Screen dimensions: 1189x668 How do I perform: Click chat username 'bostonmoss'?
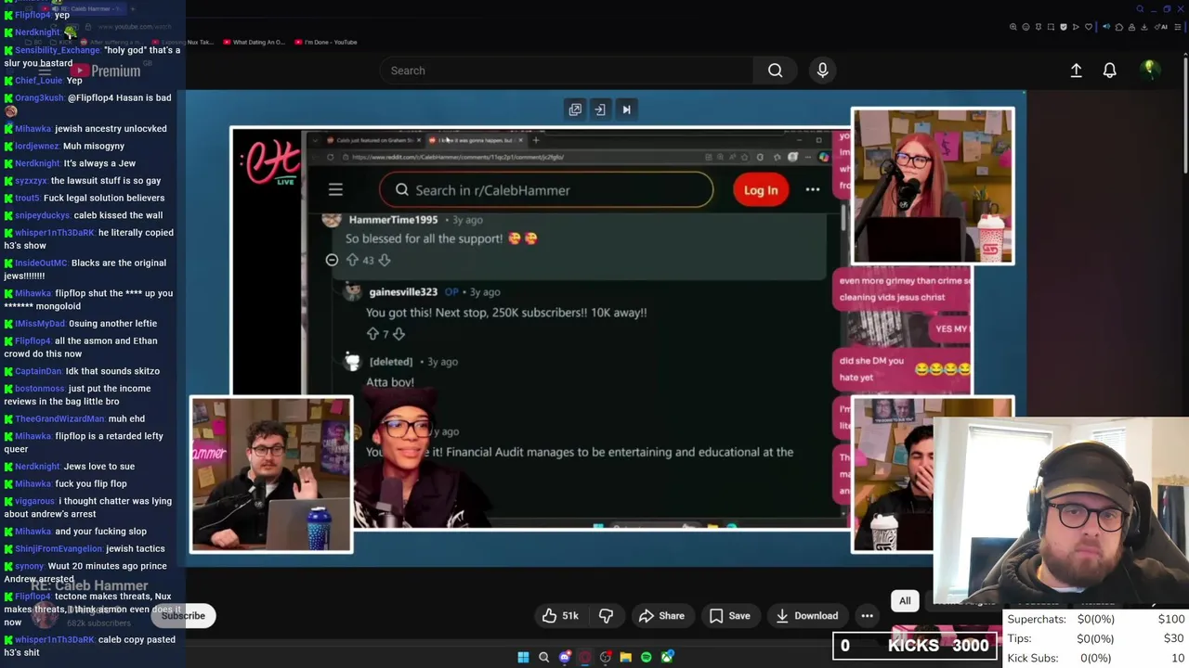[39, 389]
